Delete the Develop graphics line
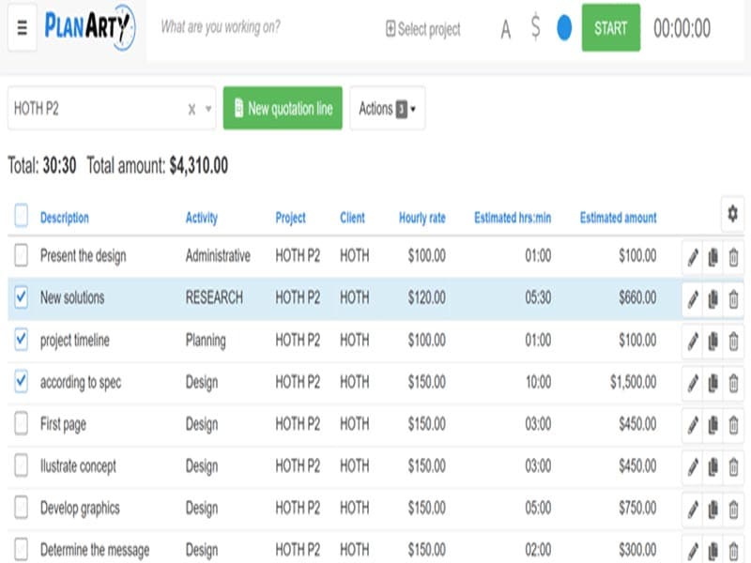The width and height of the screenshot is (751, 563). tap(733, 510)
